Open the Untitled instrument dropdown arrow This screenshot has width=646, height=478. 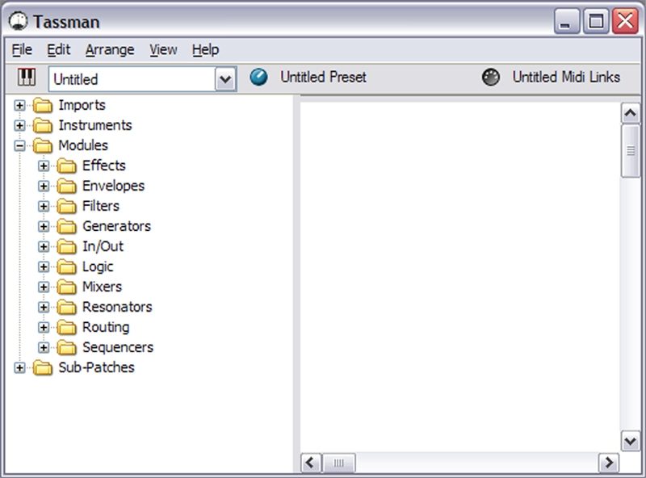coord(225,78)
